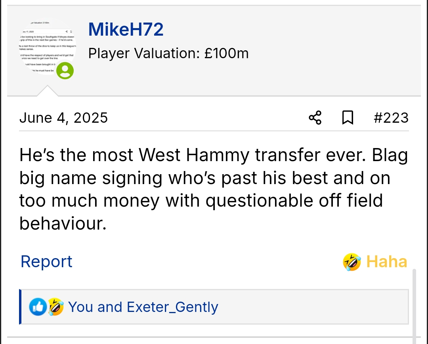This screenshot has height=344, width=428.
Task: Click the green user badge on avatar
Action: coord(65,71)
